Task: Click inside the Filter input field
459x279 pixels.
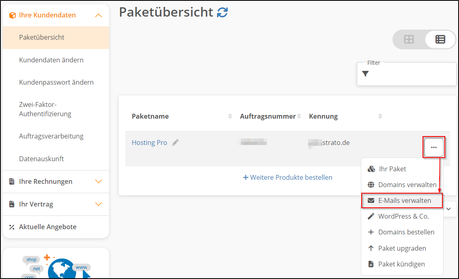Action: click(405, 75)
